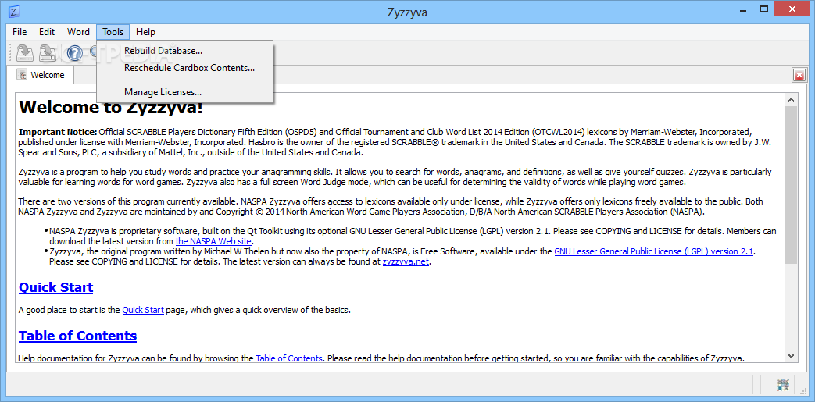The height and width of the screenshot is (402, 815).
Task: Choose Rebuild Database from Tools menu
Action: 185,51
